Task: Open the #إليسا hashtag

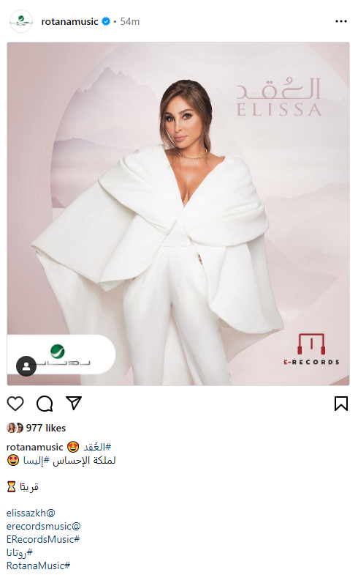Action: pyautogui.click(x=34, y=460)
